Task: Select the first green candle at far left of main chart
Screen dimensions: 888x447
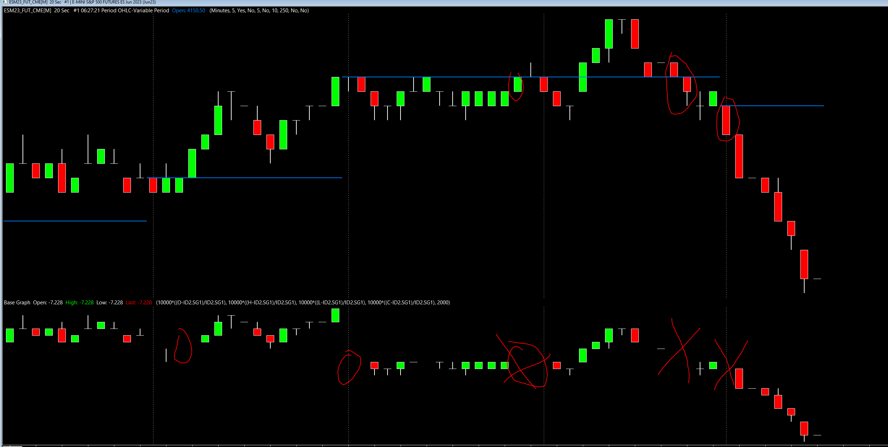Action: click(x=10, y=178)
